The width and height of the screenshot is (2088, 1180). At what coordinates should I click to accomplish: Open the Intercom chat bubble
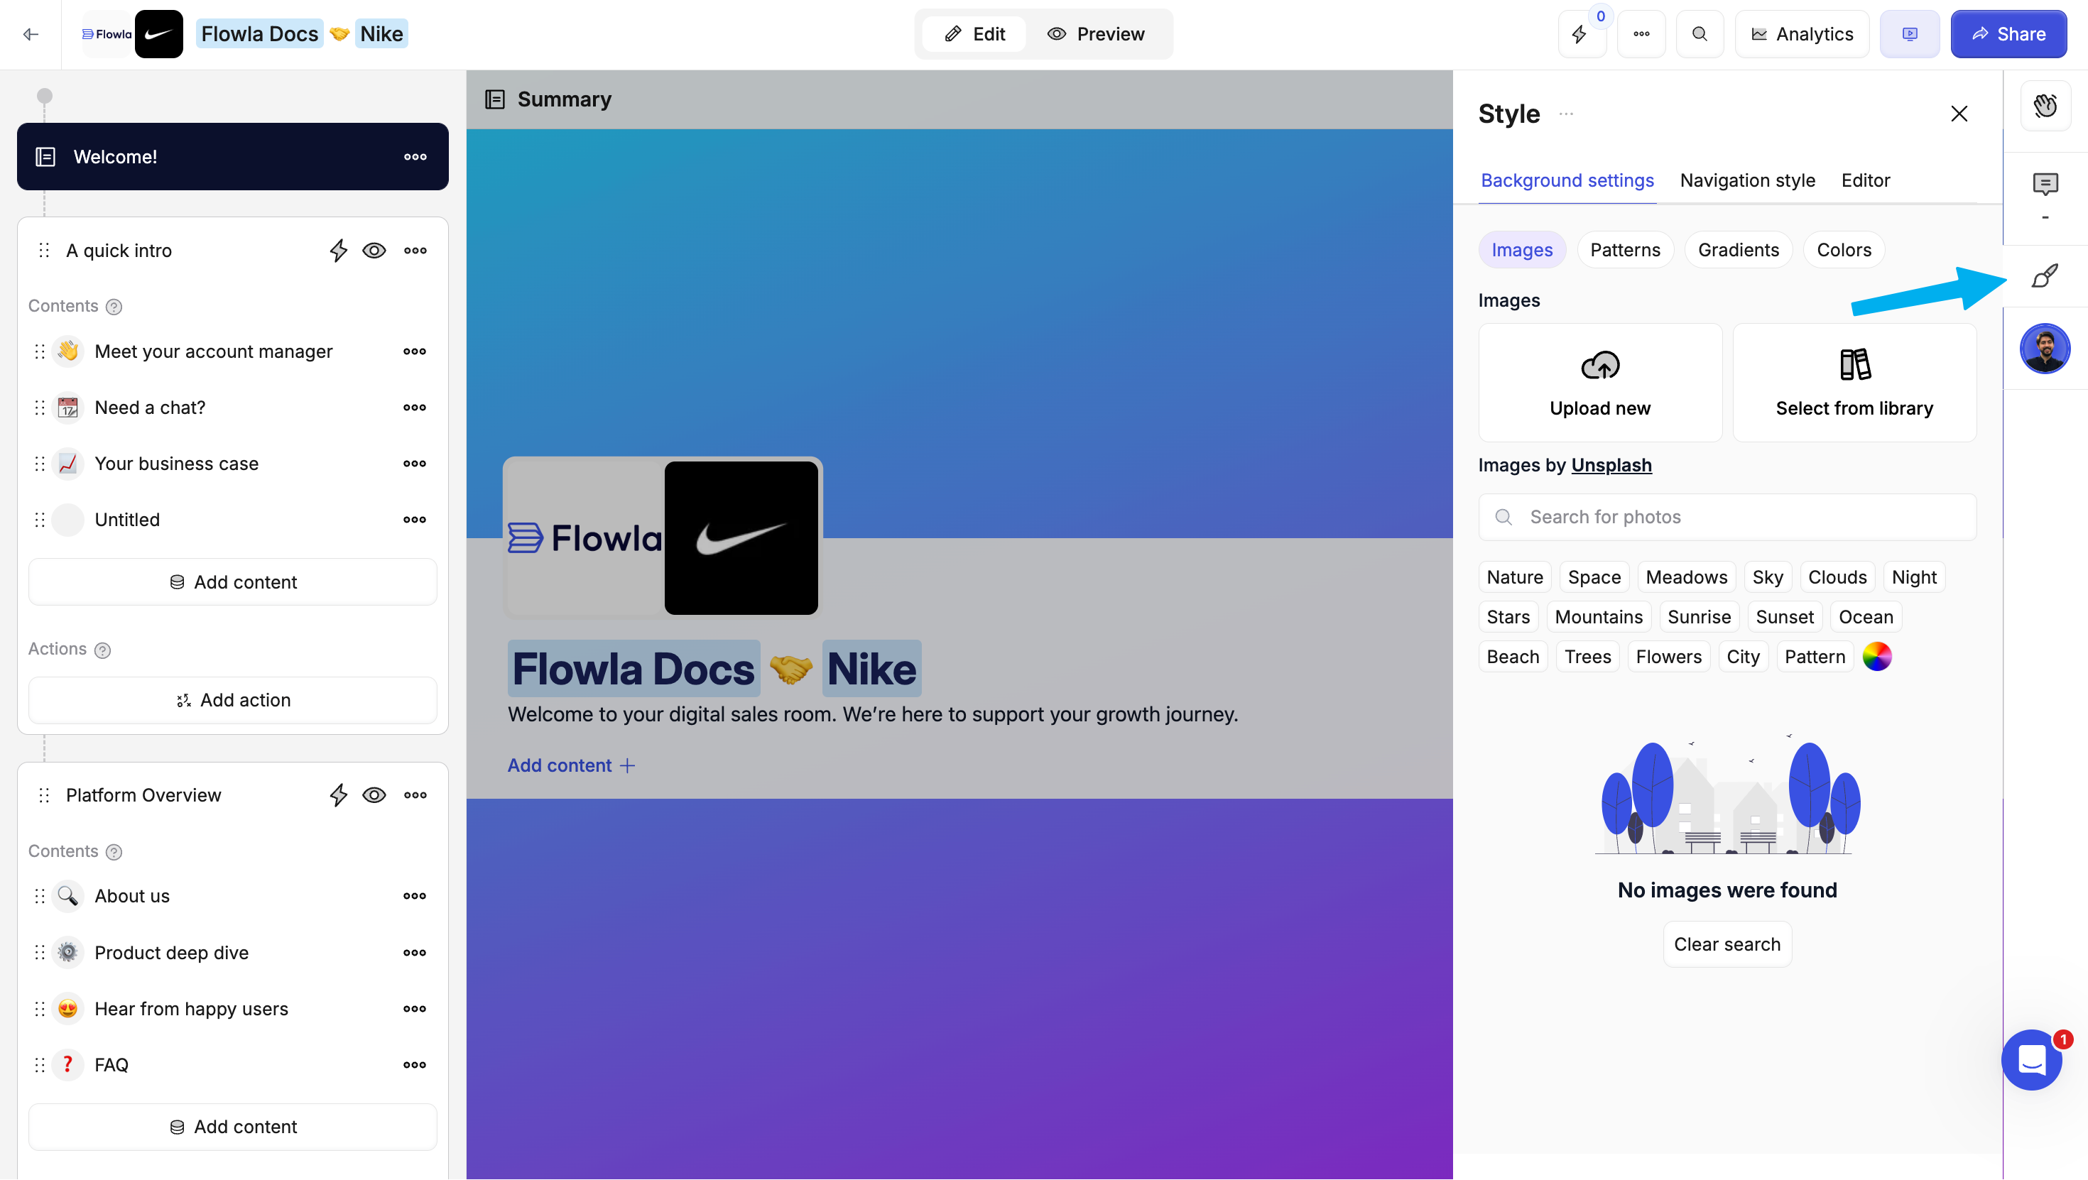pos(2032,1059)
